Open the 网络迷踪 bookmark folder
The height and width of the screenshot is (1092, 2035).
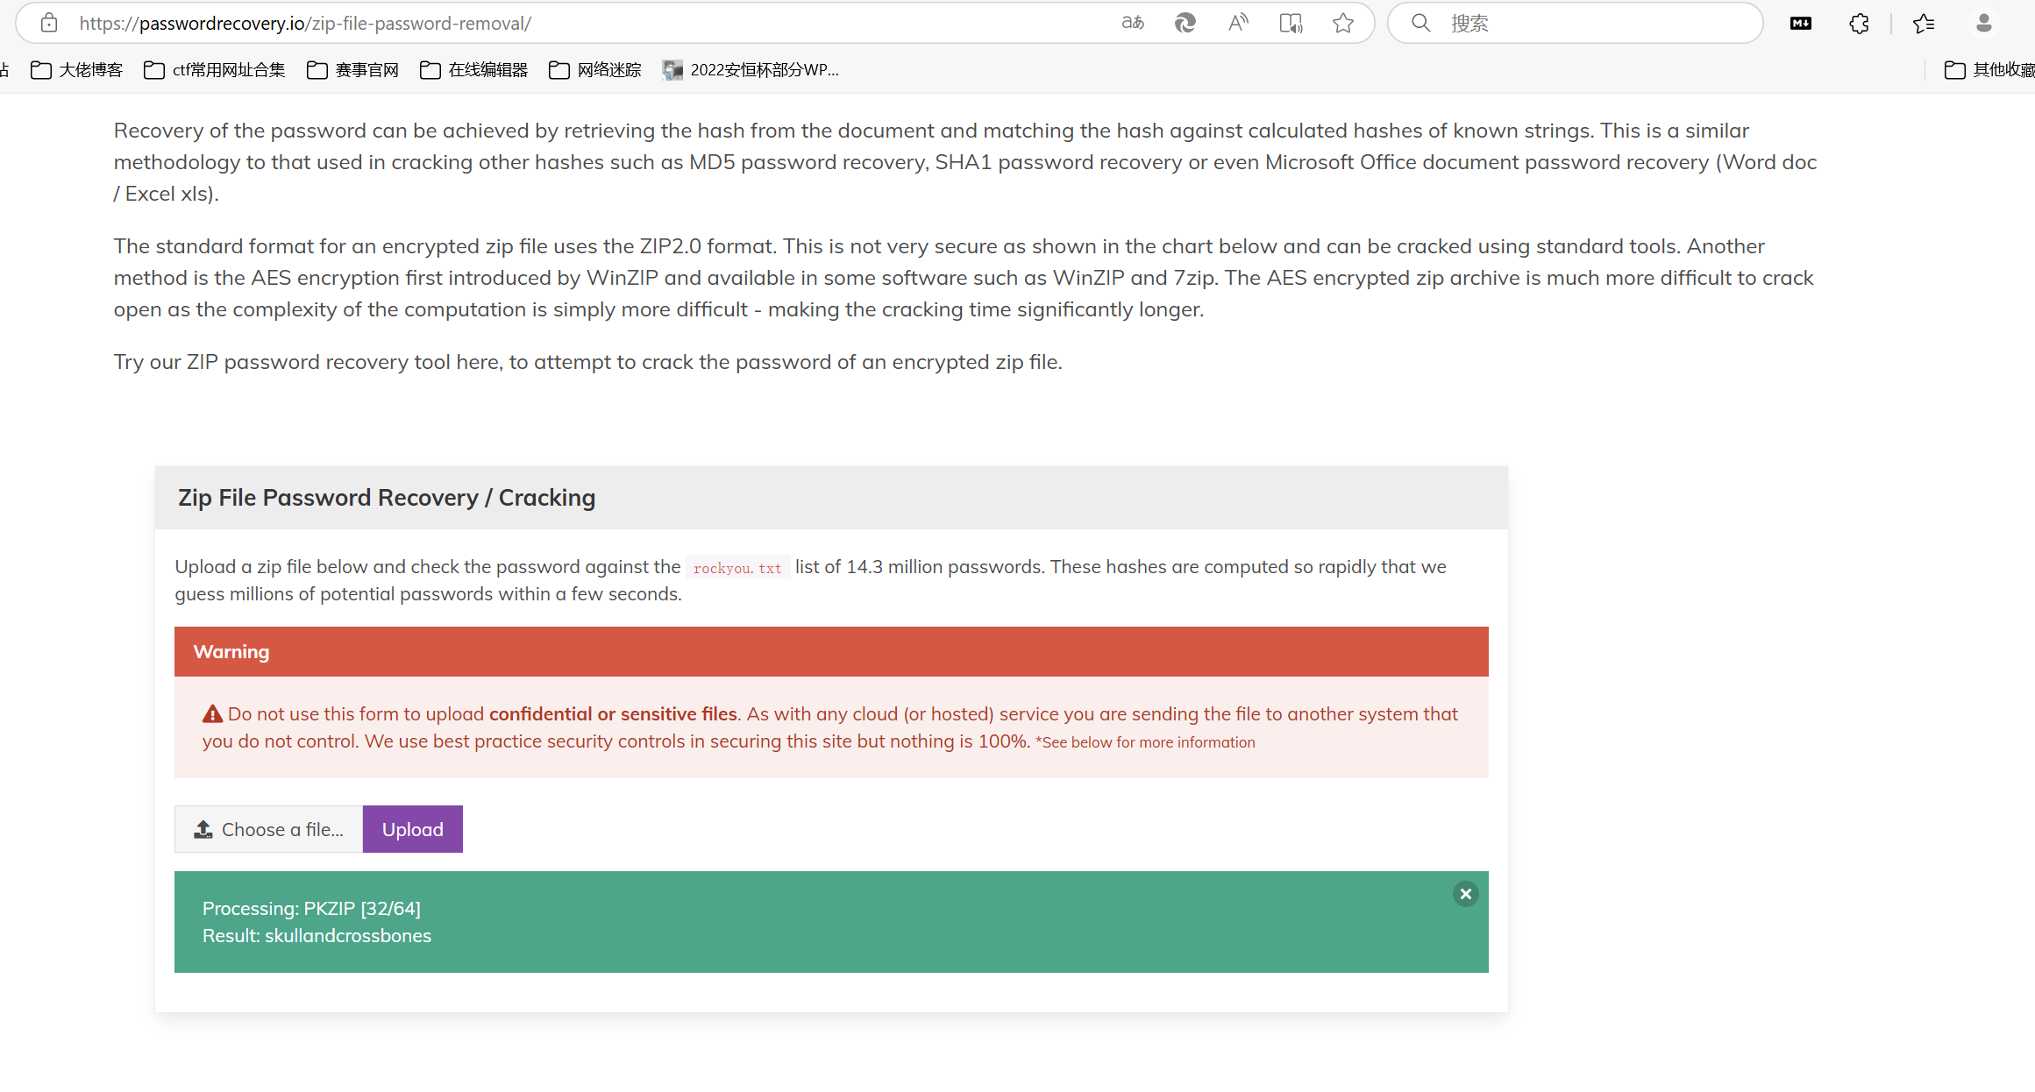(595, 70)
